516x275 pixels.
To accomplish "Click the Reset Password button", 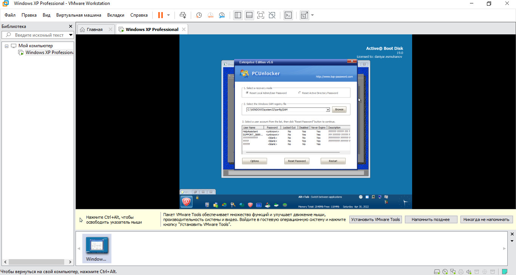I will coord(297,161).
